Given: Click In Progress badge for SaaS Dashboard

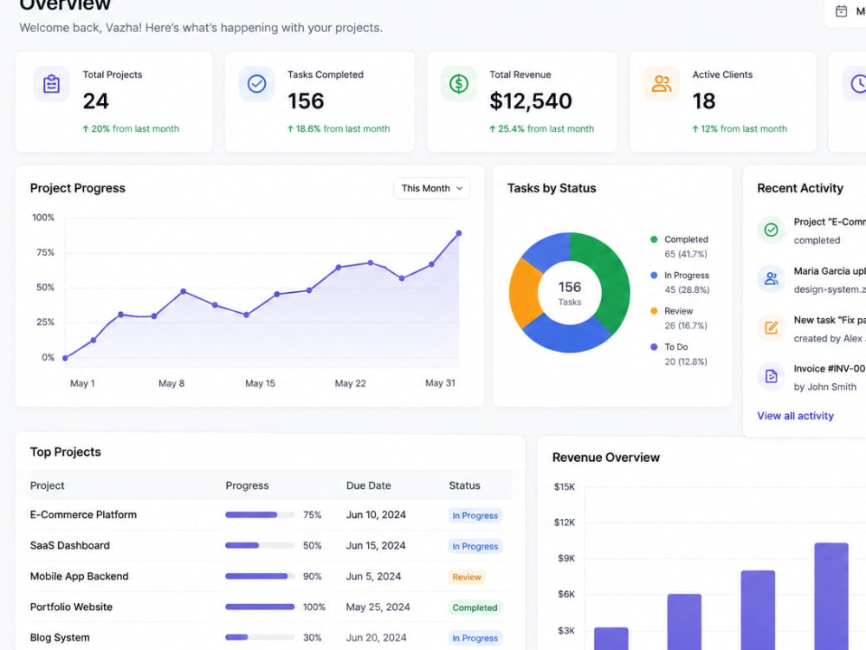Looking at the screenshot, I should (x=475, y=547).
